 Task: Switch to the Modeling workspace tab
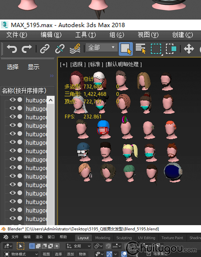tap(103, 238)
